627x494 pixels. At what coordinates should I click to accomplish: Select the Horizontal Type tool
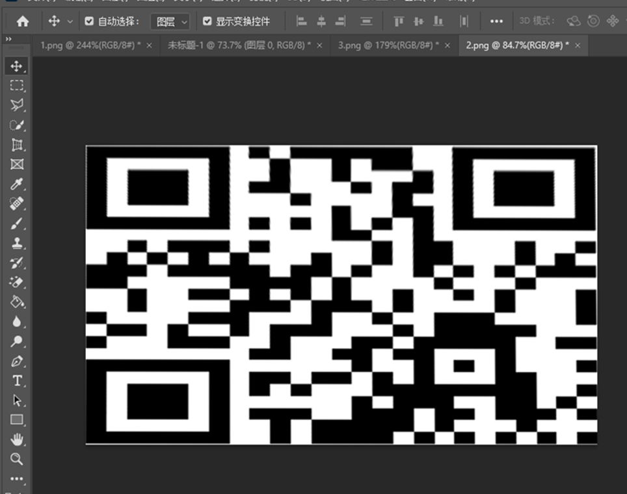point(16,380)
